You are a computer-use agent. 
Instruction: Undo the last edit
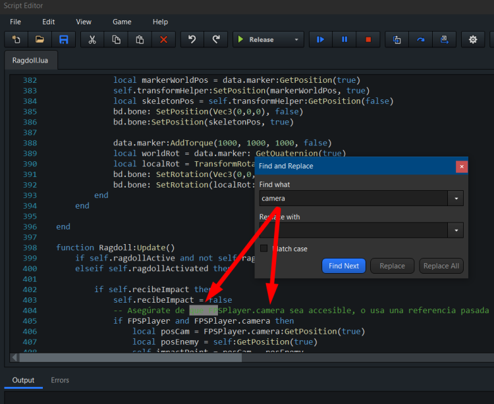192,39
